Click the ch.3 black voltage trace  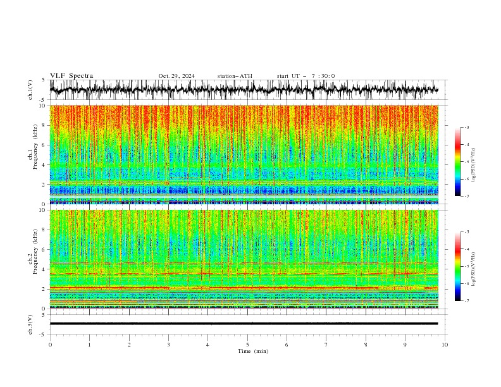(x=244, y=324)
